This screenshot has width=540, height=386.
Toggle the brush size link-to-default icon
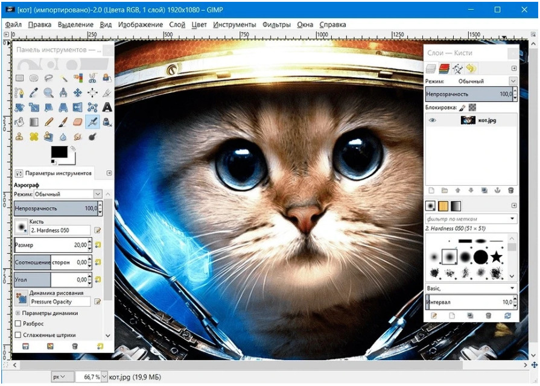point(98,245)
